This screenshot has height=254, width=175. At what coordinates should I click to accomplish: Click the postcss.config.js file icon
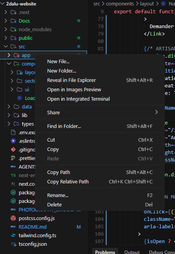point(13,218)
